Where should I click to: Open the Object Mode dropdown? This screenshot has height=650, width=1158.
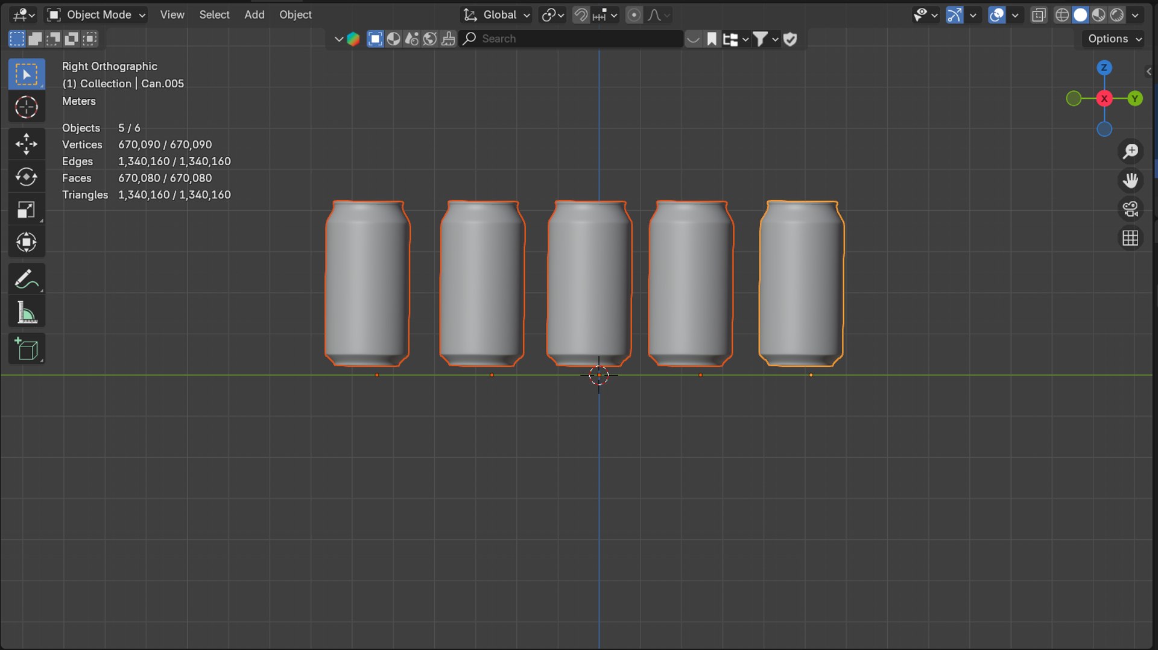96,15
